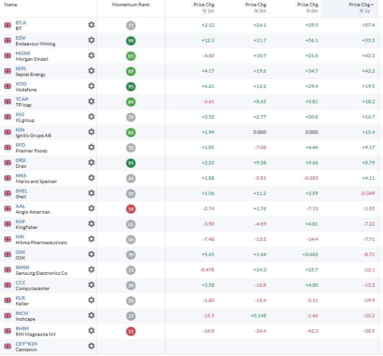383x356 pixels.
Task: Sort by Name column header
Action: tap(11, 5)
